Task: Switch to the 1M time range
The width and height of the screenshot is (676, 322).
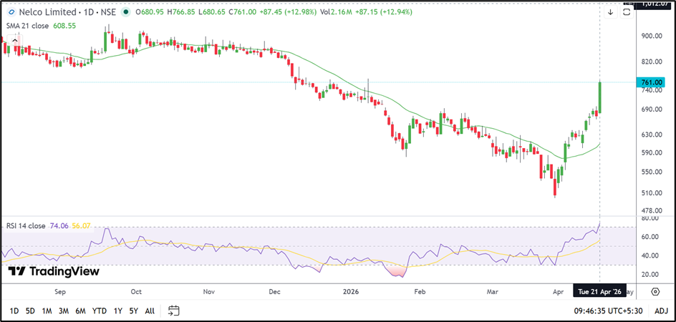Action: pos(47,311)
